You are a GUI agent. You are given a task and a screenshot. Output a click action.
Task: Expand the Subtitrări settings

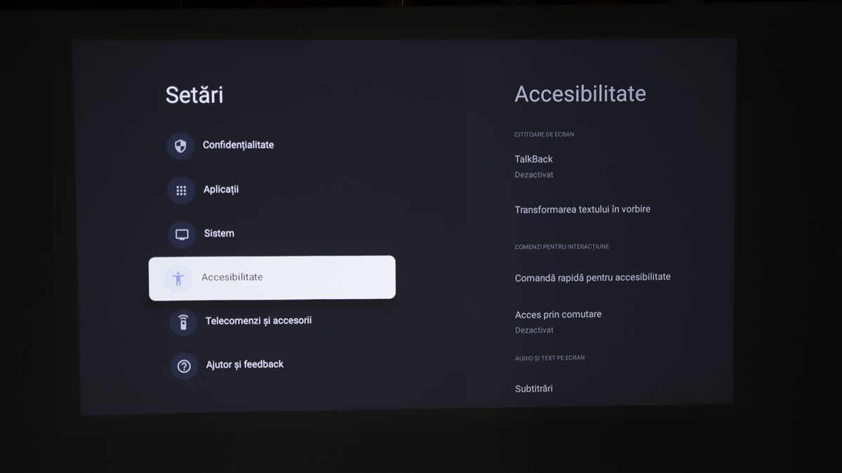click(534, 388)
